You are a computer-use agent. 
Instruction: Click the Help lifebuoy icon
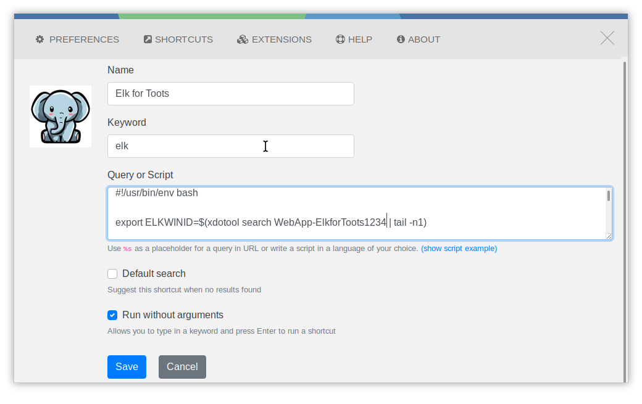(340, 39)
